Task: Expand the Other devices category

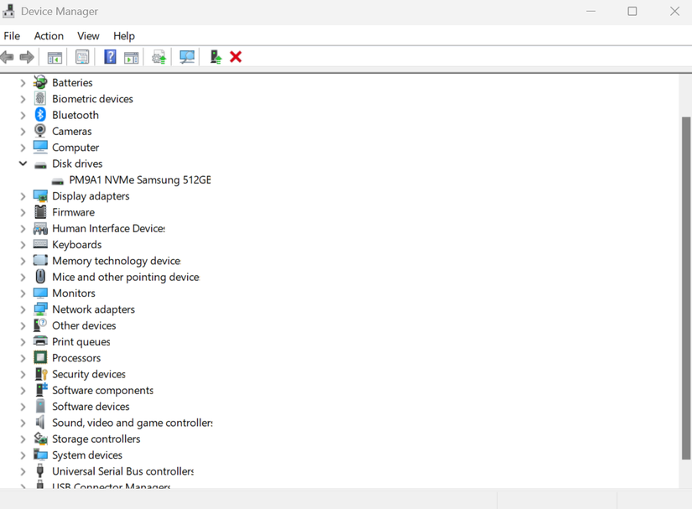Action: pyautogui.click(x=23, y=325)
